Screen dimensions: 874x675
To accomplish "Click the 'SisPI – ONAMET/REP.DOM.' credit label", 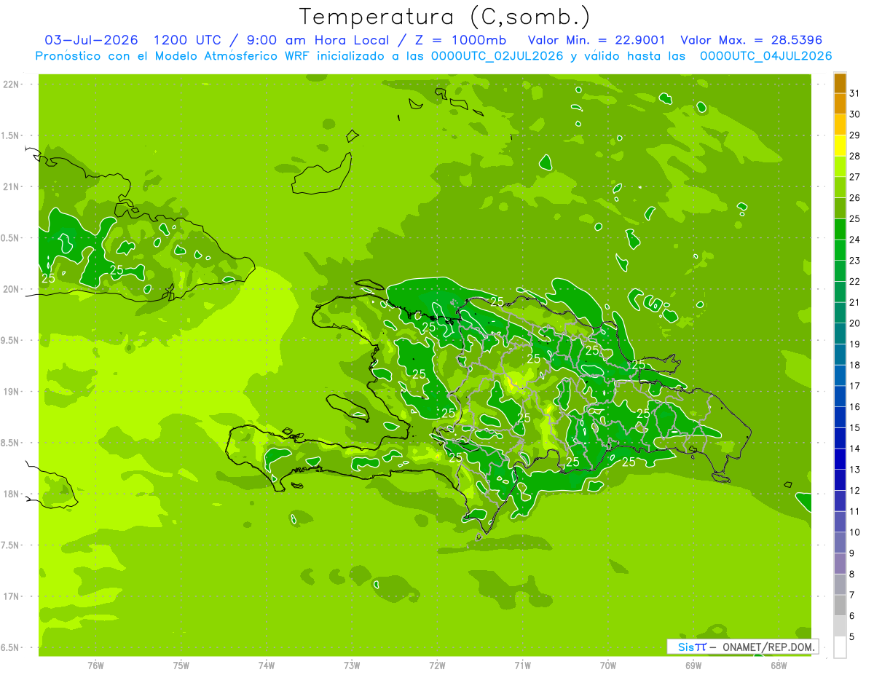I will point(742,647).
